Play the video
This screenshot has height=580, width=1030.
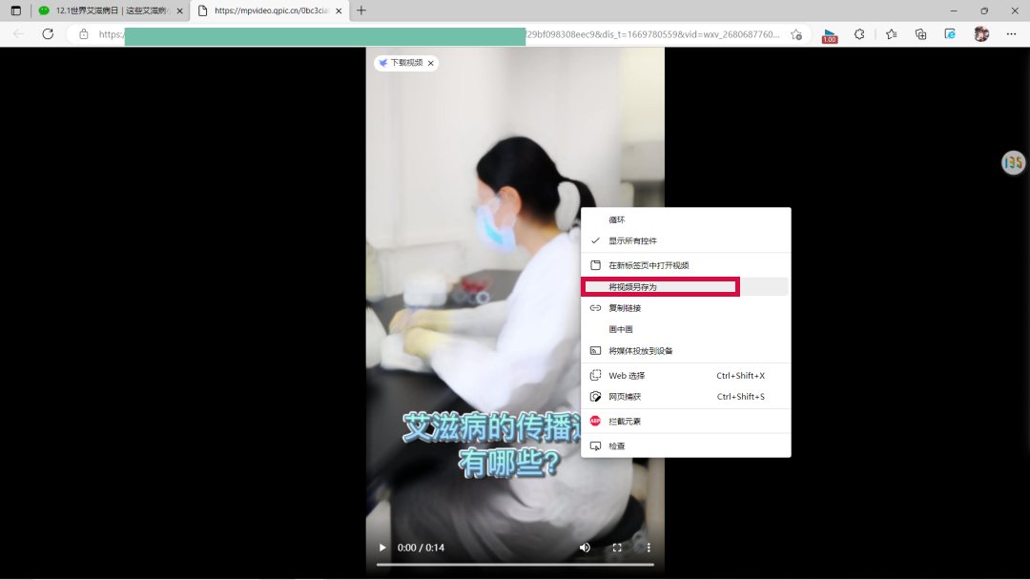point(381,548)
